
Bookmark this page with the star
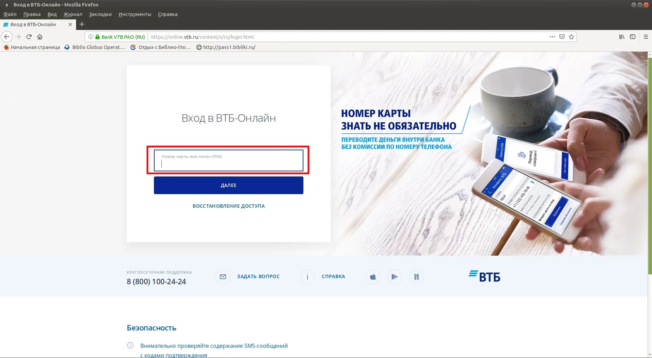[x=571, y=37]
